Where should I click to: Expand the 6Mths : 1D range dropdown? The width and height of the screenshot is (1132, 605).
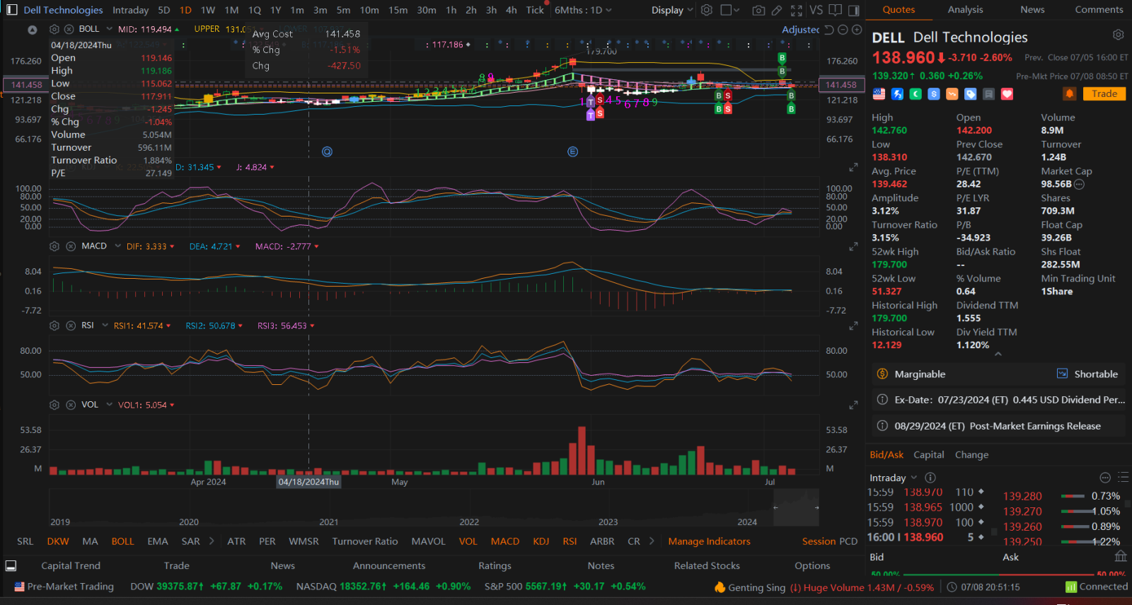(583, 10)
